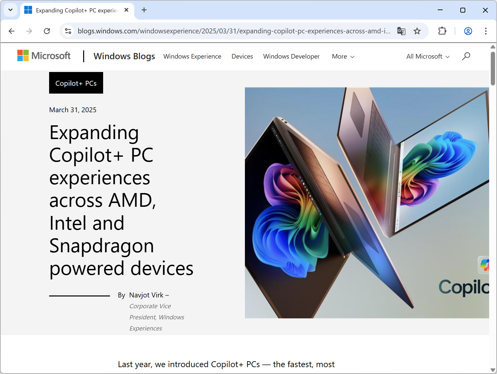The width and height of the screenshot is (497, 374).
Task: Open the Windows Developer link
Action: point(291,56)
